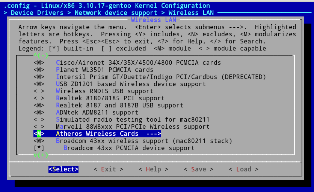Toggle Broadcom 43xx mac80211 stack module marker
Screen dimensions: 314x192
tap(39, 141)
